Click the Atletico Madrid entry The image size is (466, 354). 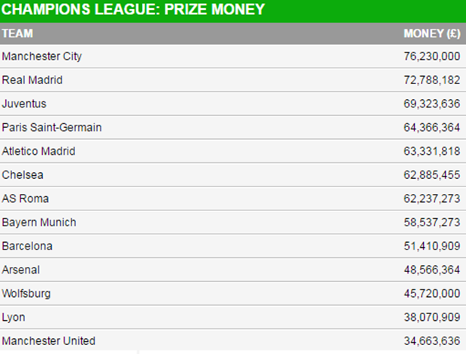click(x=38, y=151)
